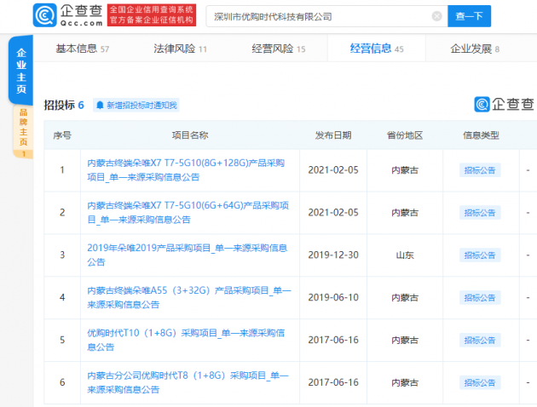Click the 项目名称 column header
The image size is (537, 407).
pyautogui.click(x=190, y=135)
